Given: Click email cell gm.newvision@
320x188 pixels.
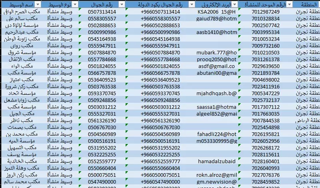Looking at the screenshot, I should 216,182.
